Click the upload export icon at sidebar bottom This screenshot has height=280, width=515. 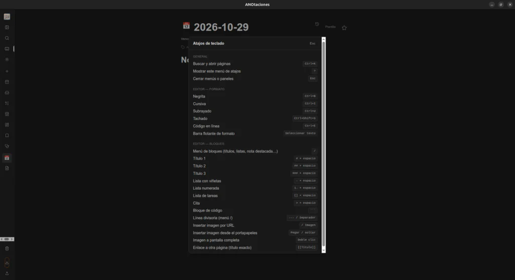click(7, 273)
